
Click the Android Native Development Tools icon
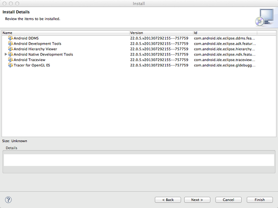10,54
